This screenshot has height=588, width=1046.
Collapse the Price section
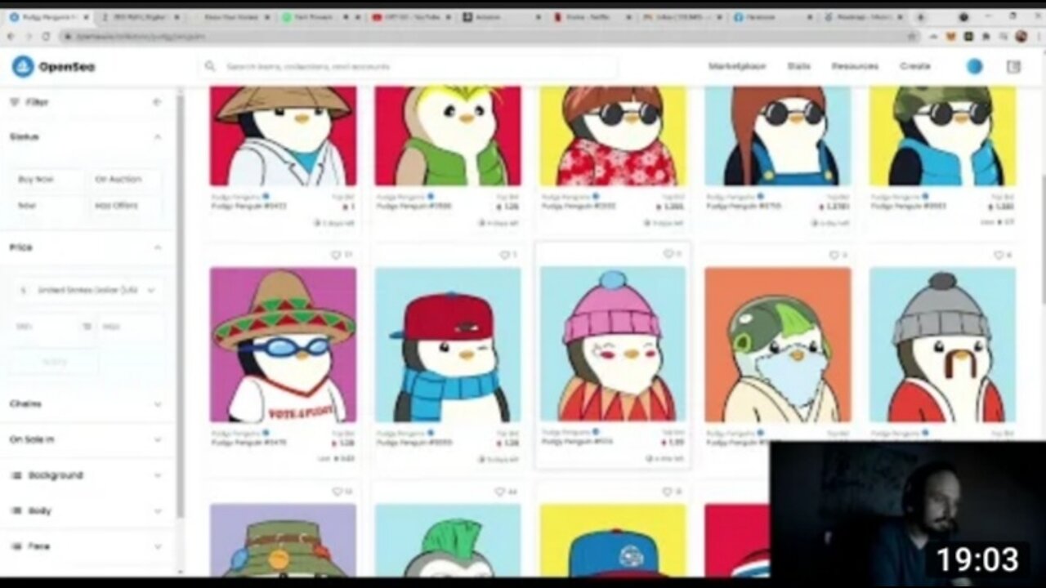click(157, 247)
